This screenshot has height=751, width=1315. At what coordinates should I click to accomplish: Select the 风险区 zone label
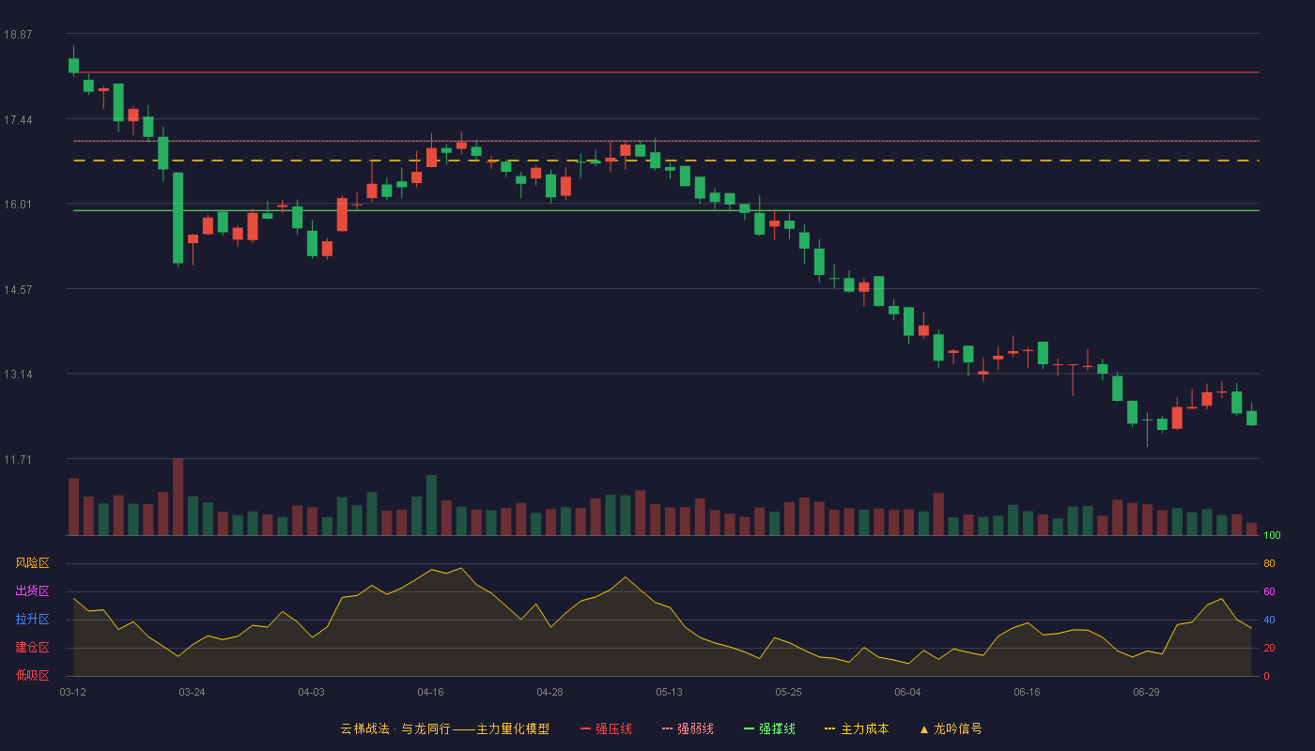32,563
